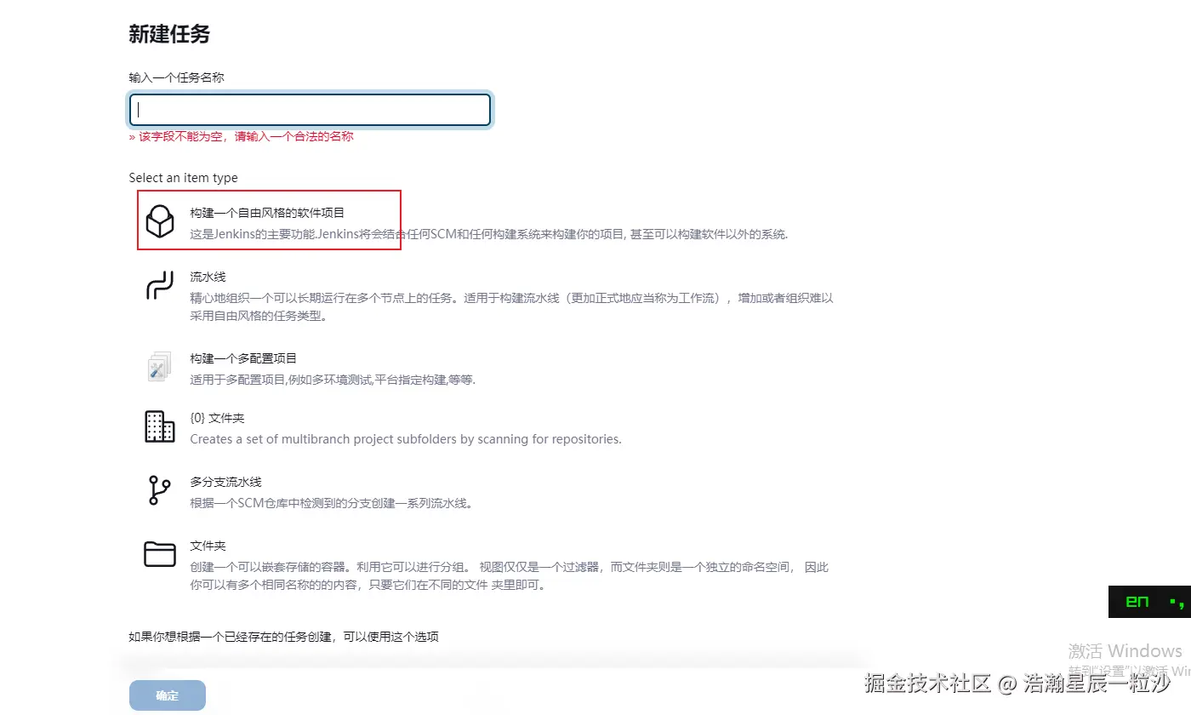Select the {0} 文件夹 title
The width and height of the screenshot is (1191, 715).
pos(217,418)
